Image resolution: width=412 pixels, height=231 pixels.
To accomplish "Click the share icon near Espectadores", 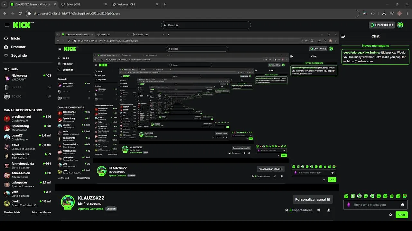I will coord(318,210).
